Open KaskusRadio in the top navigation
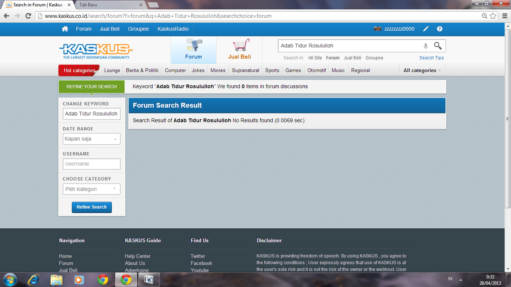 [173, 29]
